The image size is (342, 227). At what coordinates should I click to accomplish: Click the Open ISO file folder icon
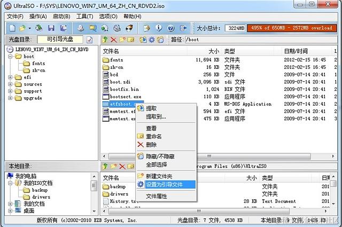(22, 28)
